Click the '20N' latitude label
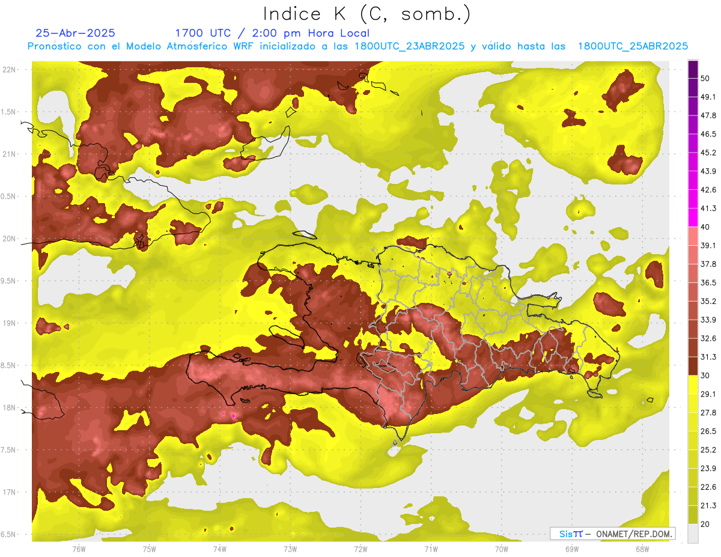 [10, 239]
